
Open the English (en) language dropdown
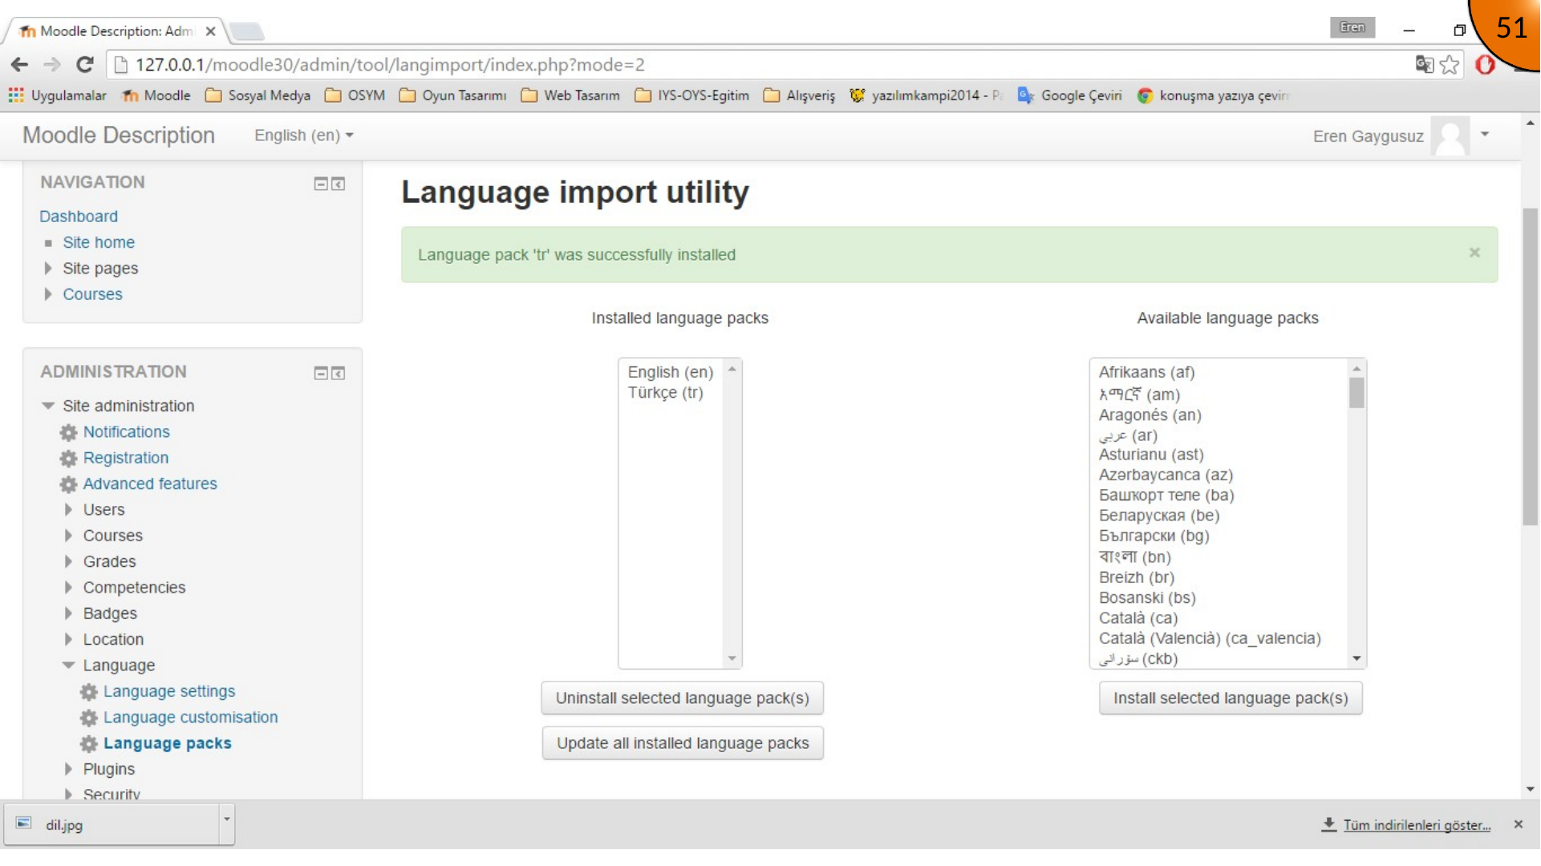(x=304, y=136)
